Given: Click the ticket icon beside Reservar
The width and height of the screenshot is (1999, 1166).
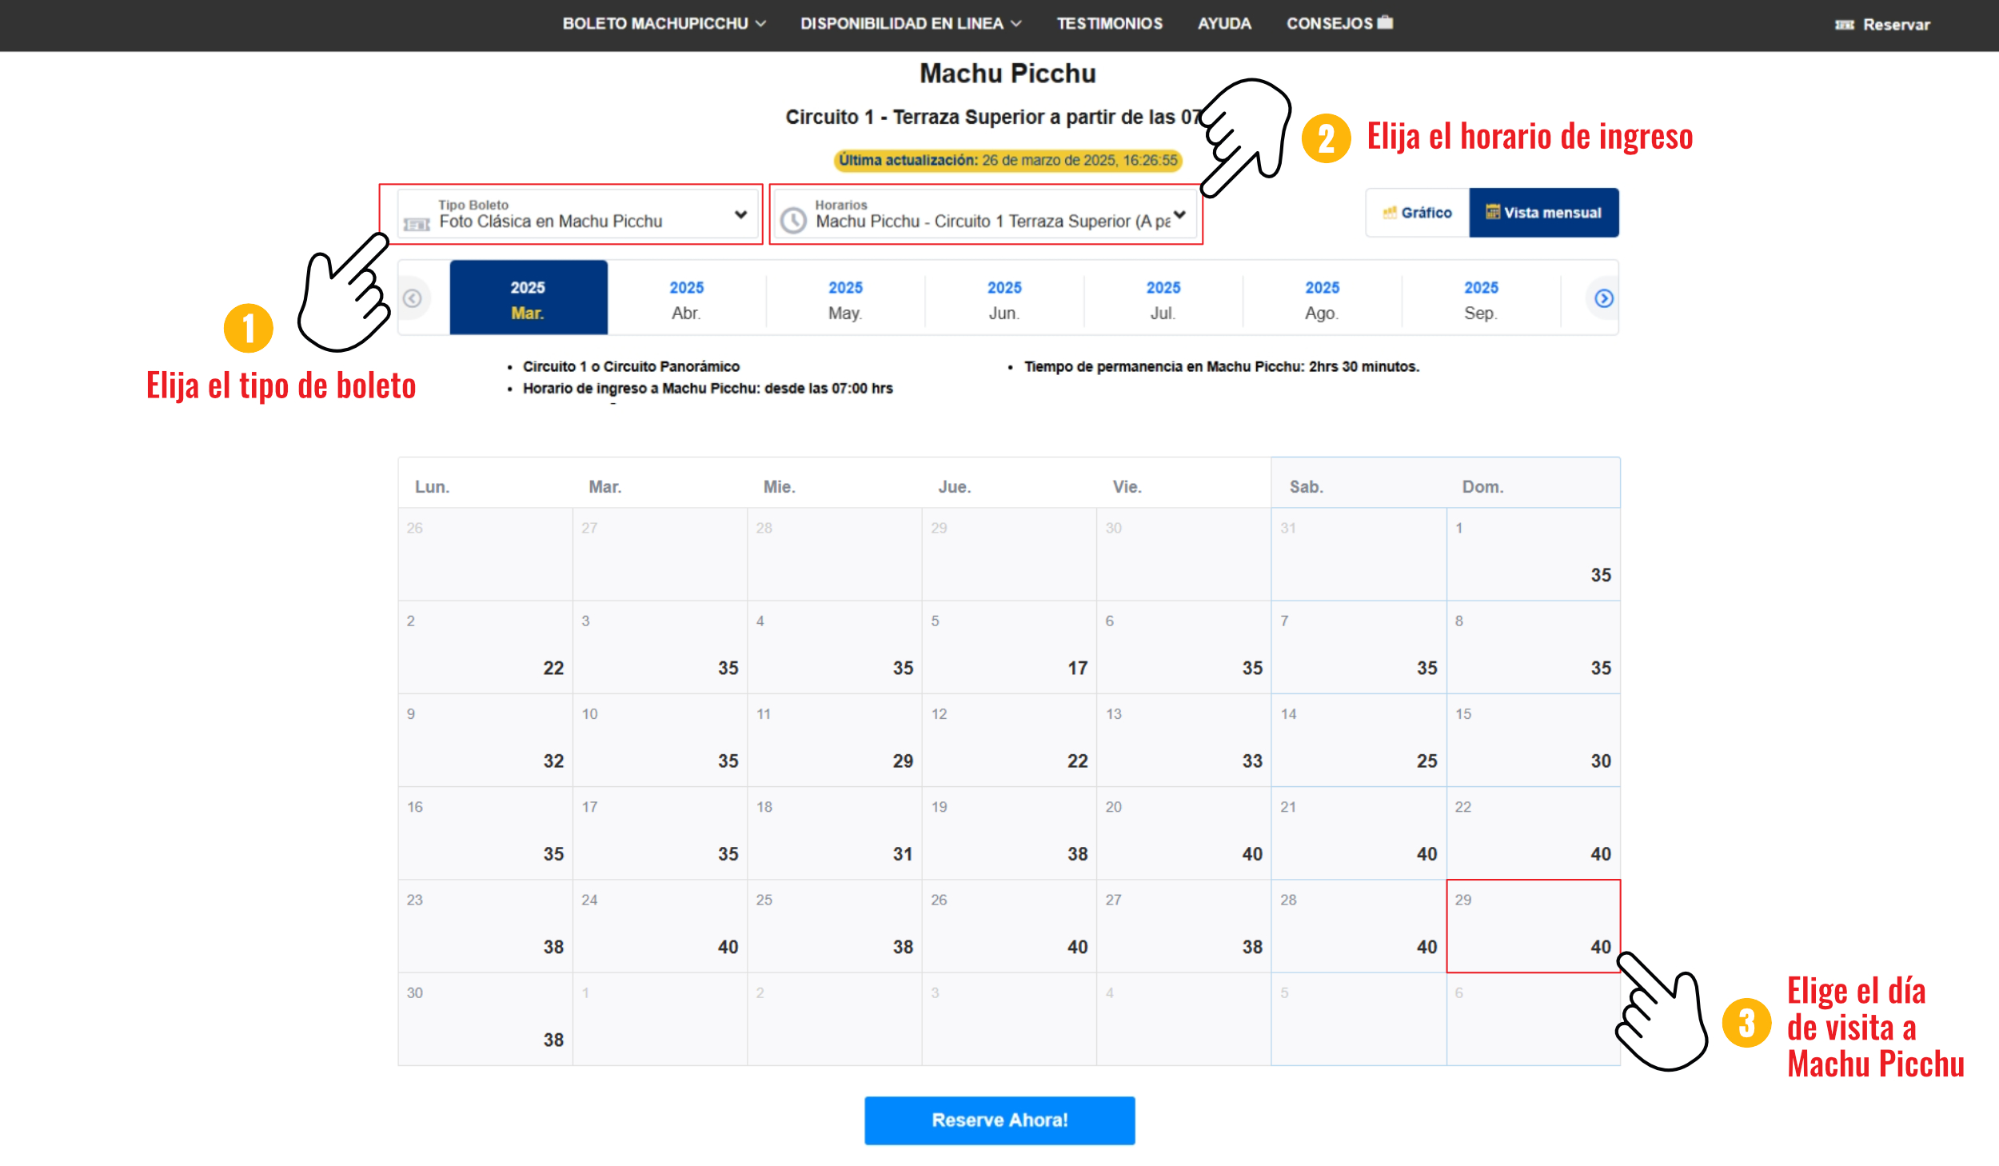Looking at the screenshot, I should coord(1844,25).
